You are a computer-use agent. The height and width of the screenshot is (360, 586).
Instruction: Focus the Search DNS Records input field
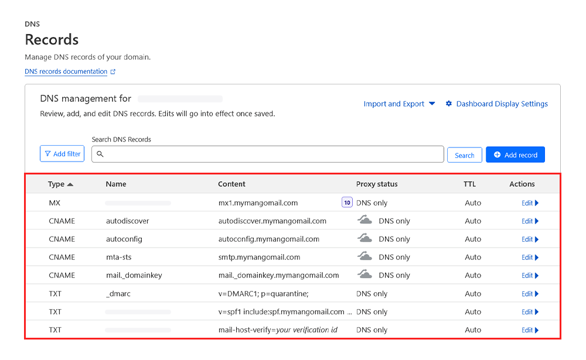268,154
